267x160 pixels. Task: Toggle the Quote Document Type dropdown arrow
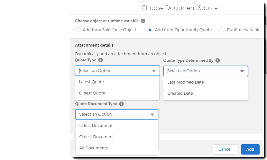click(152, 114)
